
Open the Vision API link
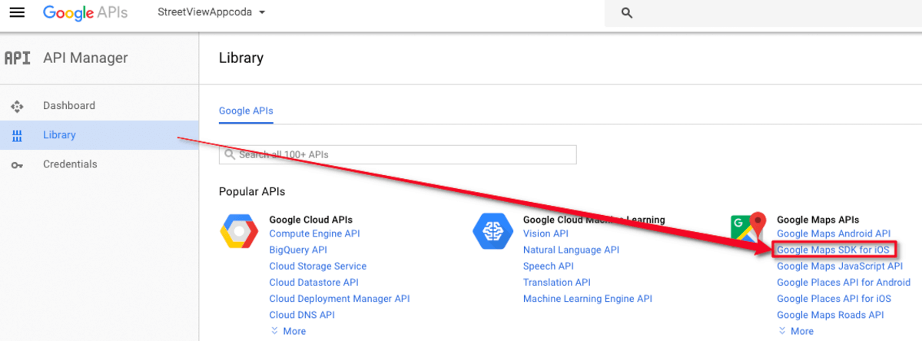546,233
